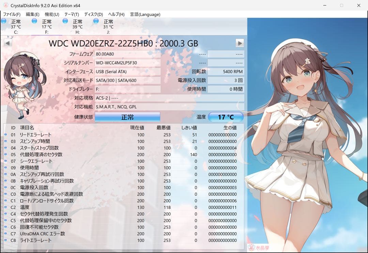Open the 言語(Language) menu
The width and height of the screenshot is (368, 253).
pyautogui.click(x=145, y=14)
